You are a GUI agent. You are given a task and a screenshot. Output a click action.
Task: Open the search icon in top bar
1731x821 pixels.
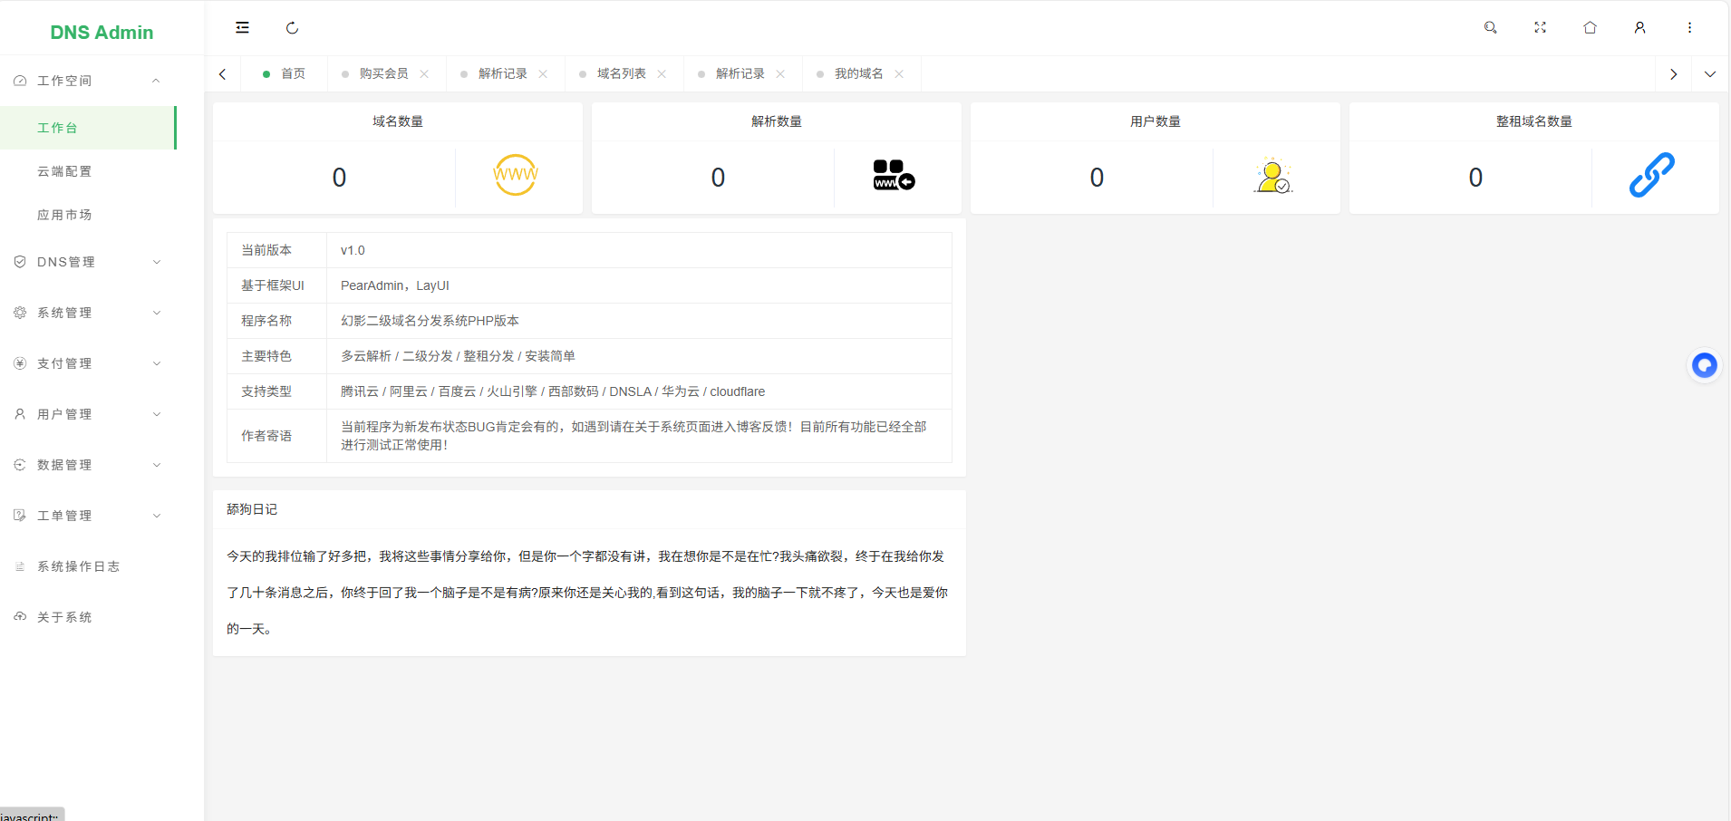tap(1490, 27)
